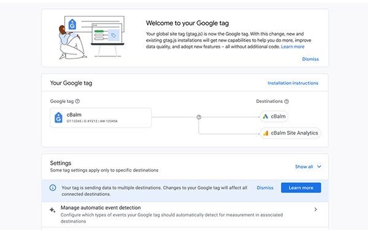Image resolution: width=368 pixels, height=230 pixels.
Task: Click the question icon on connector line
Action: (x=199, y=117)
